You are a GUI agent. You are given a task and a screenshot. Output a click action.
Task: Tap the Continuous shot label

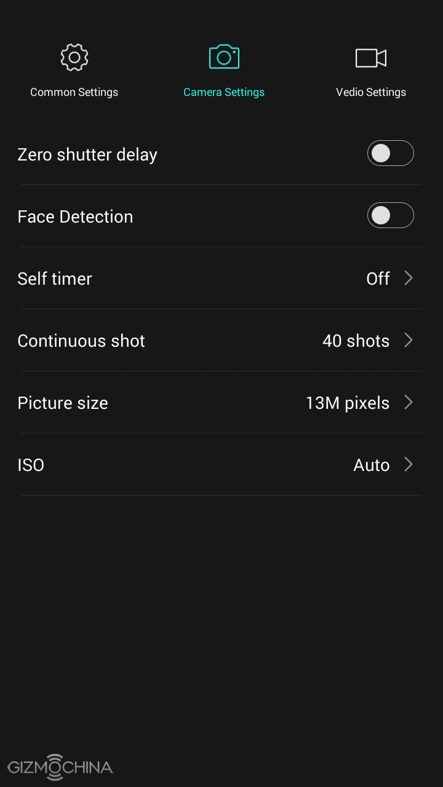click(81, 341)
